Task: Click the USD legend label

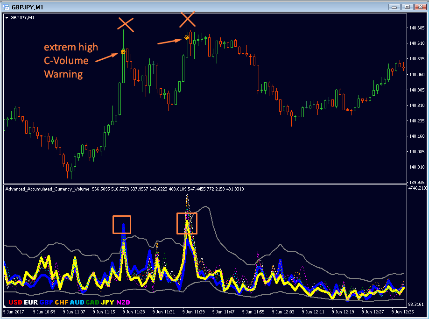Action: [x=15, y=302]
